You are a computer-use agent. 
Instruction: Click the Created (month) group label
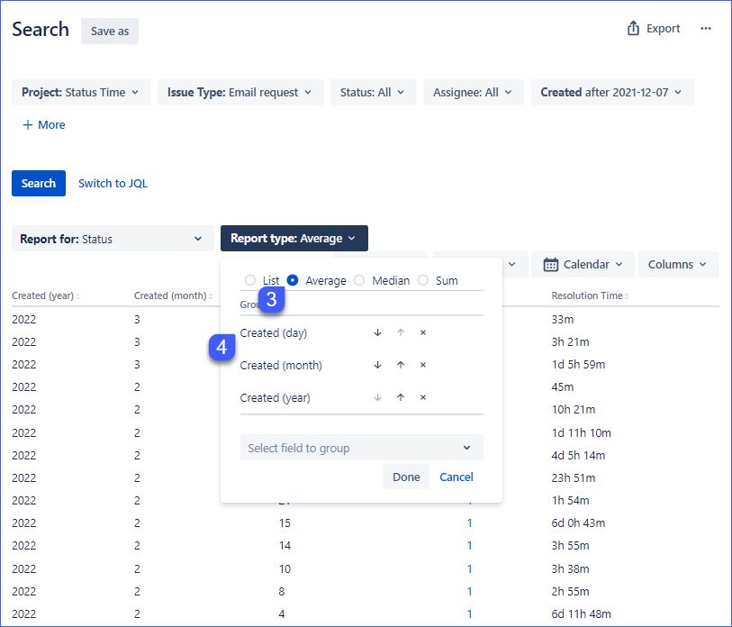[x=281, y=365]
